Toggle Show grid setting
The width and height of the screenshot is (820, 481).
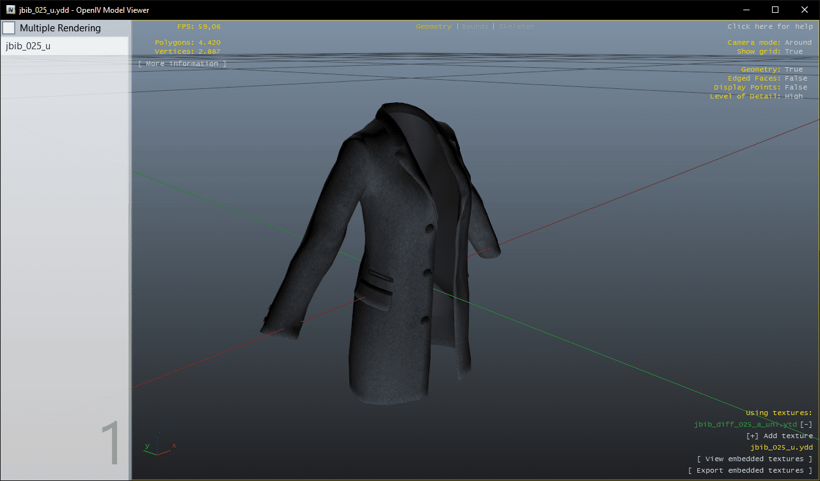(794, 52)
